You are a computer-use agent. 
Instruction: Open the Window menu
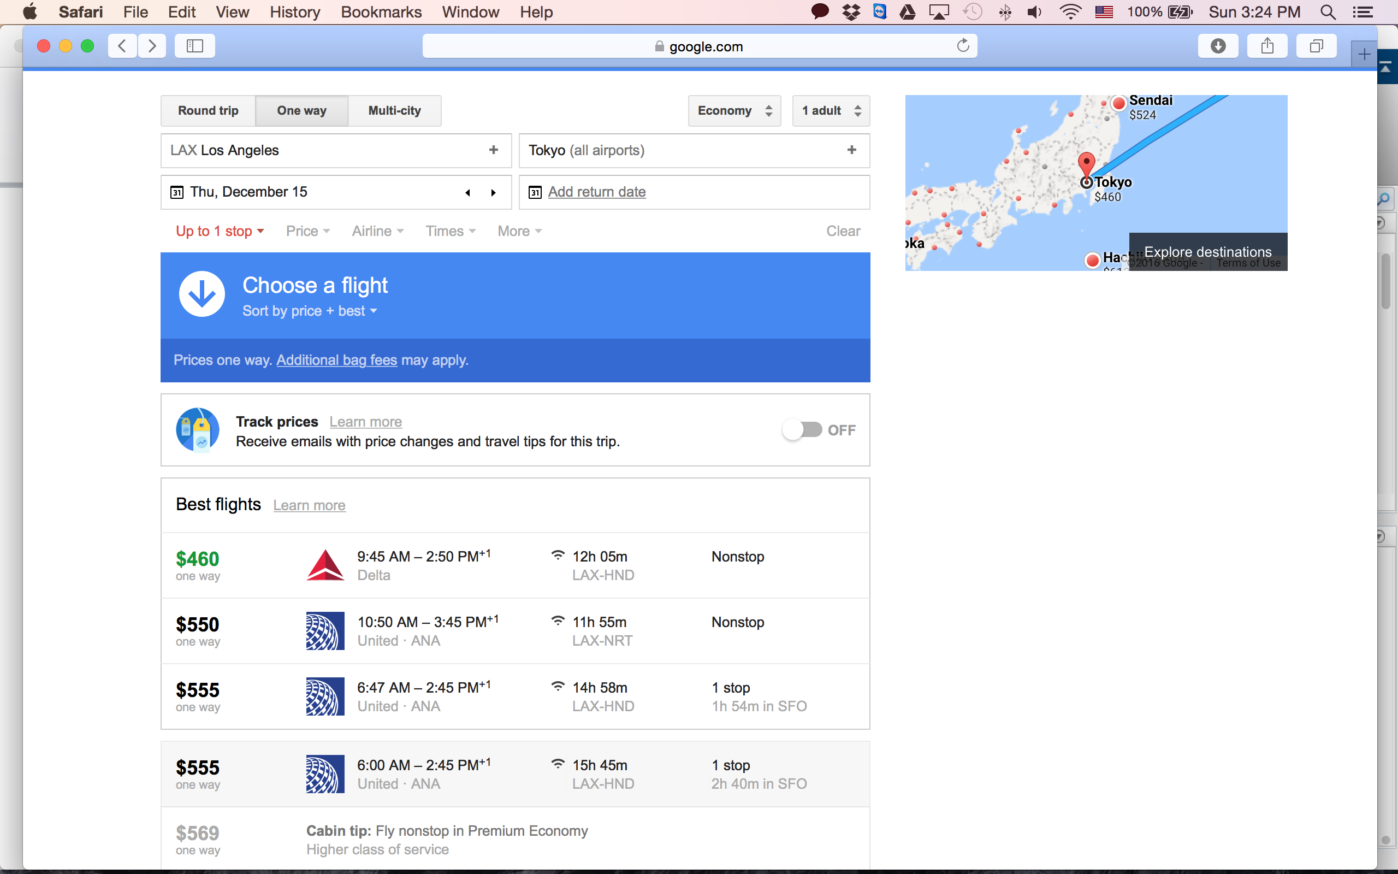pos(470,12)
